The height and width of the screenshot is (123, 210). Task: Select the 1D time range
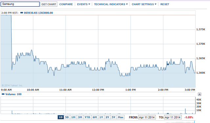click(61, 117)
